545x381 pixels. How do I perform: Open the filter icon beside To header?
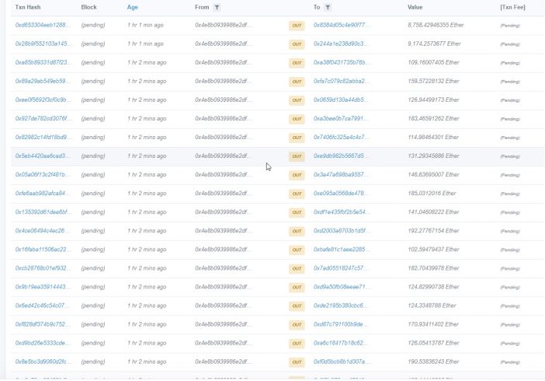click(x=328, y=7)
